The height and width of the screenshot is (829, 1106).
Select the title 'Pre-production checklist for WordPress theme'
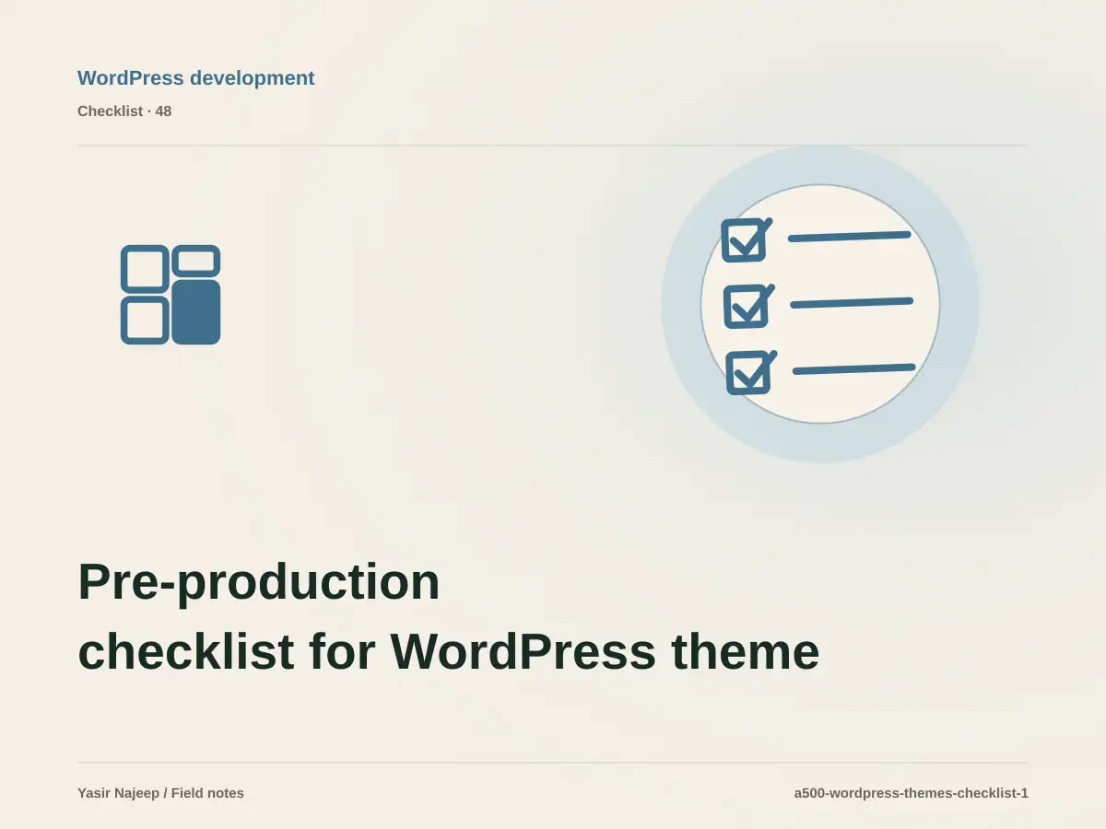click(449, 617)
